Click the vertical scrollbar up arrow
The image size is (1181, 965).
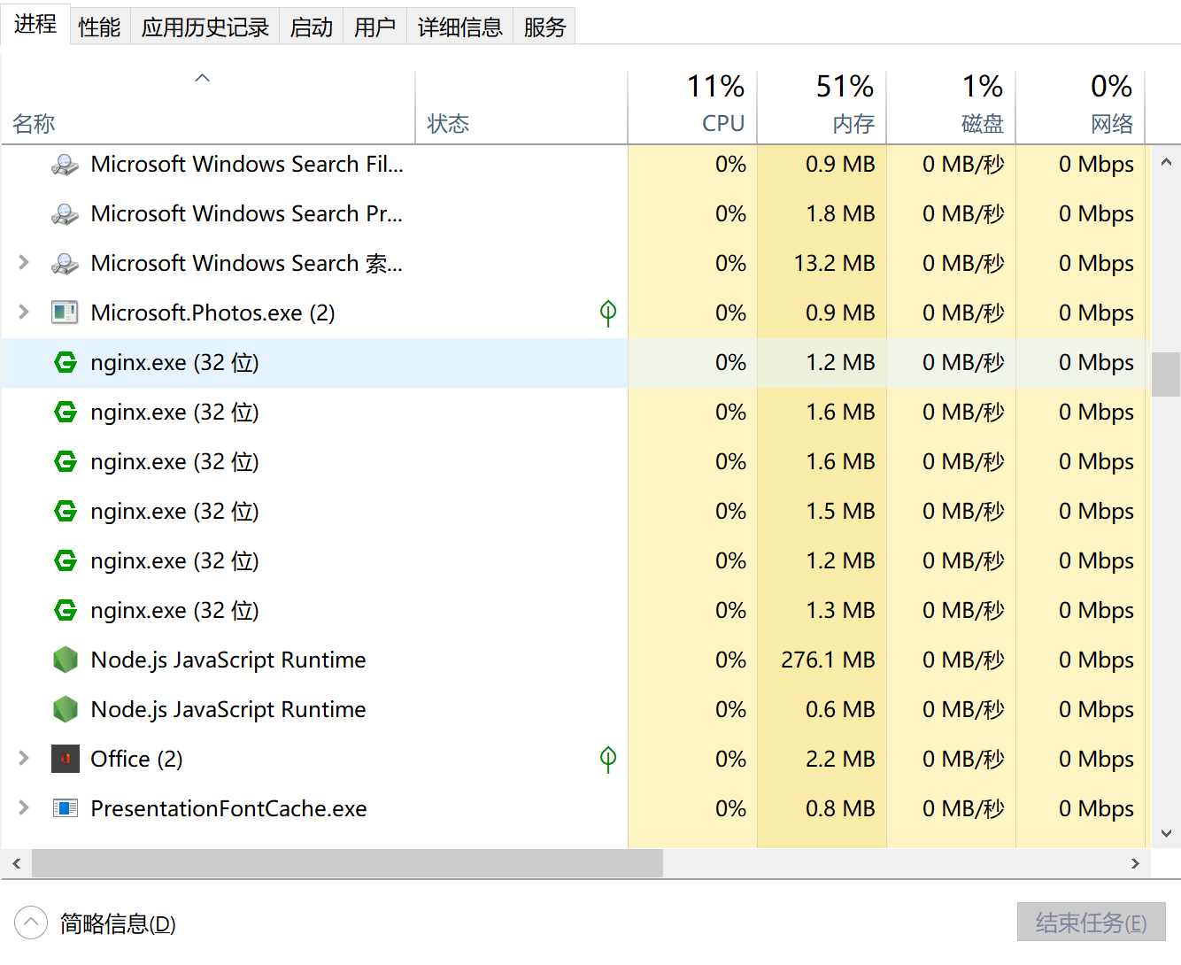pos(1166,162)
